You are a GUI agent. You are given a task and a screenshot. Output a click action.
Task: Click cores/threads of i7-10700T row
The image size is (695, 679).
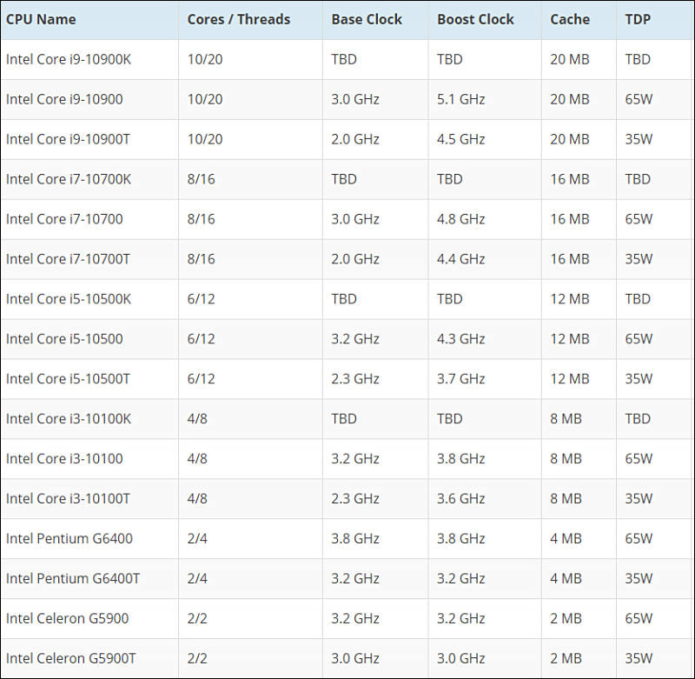pos(201,259)
